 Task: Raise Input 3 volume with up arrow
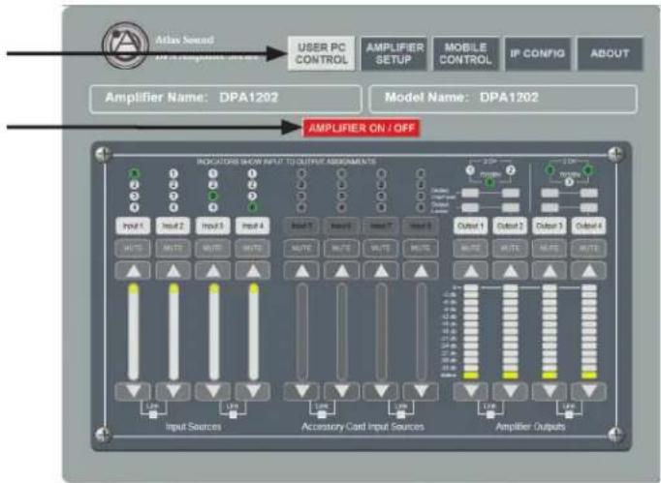point(213,271)
